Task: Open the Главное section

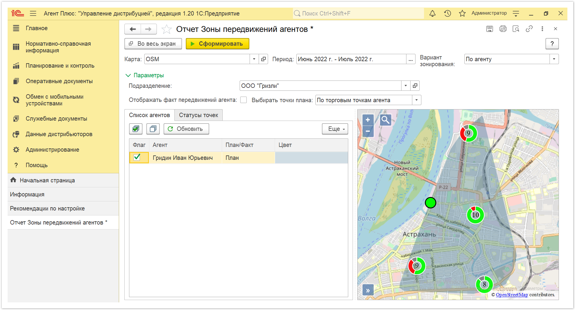Action: [37, 28]
